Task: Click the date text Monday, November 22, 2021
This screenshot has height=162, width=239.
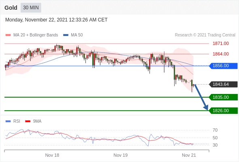Action: point(36,20)
